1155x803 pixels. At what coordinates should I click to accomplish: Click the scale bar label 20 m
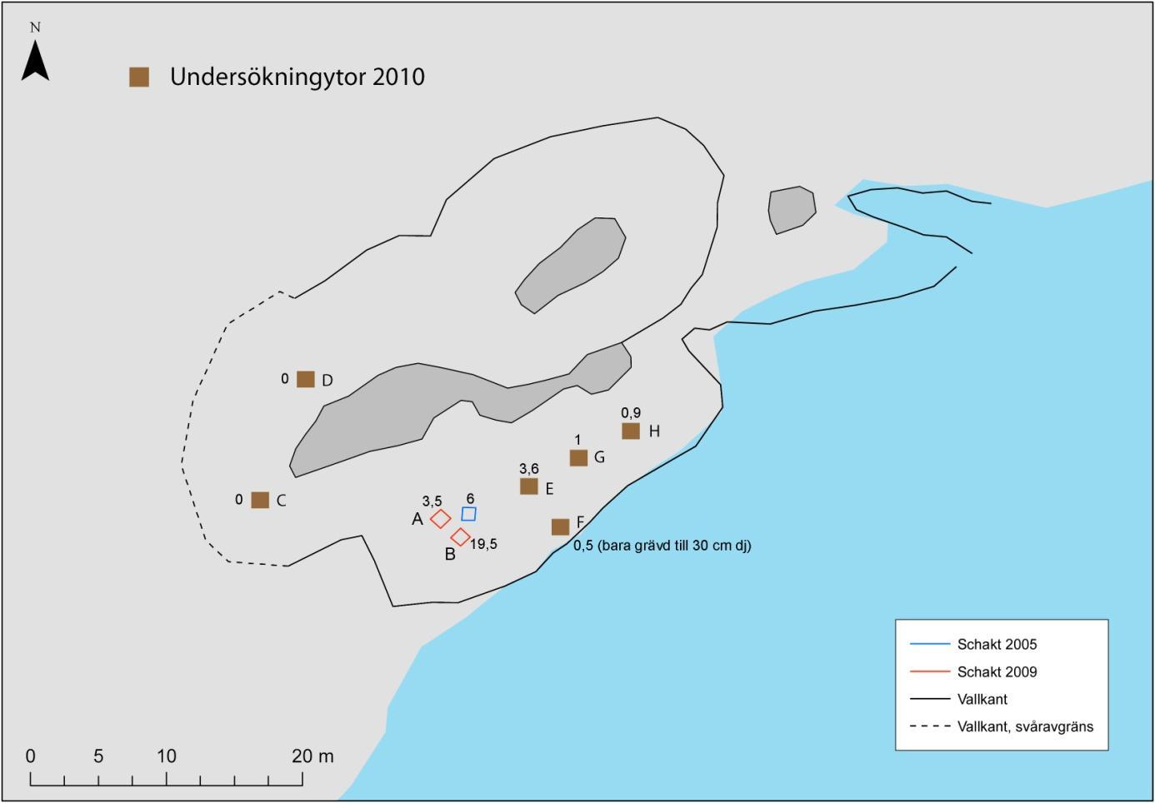[x=312, y=756]
